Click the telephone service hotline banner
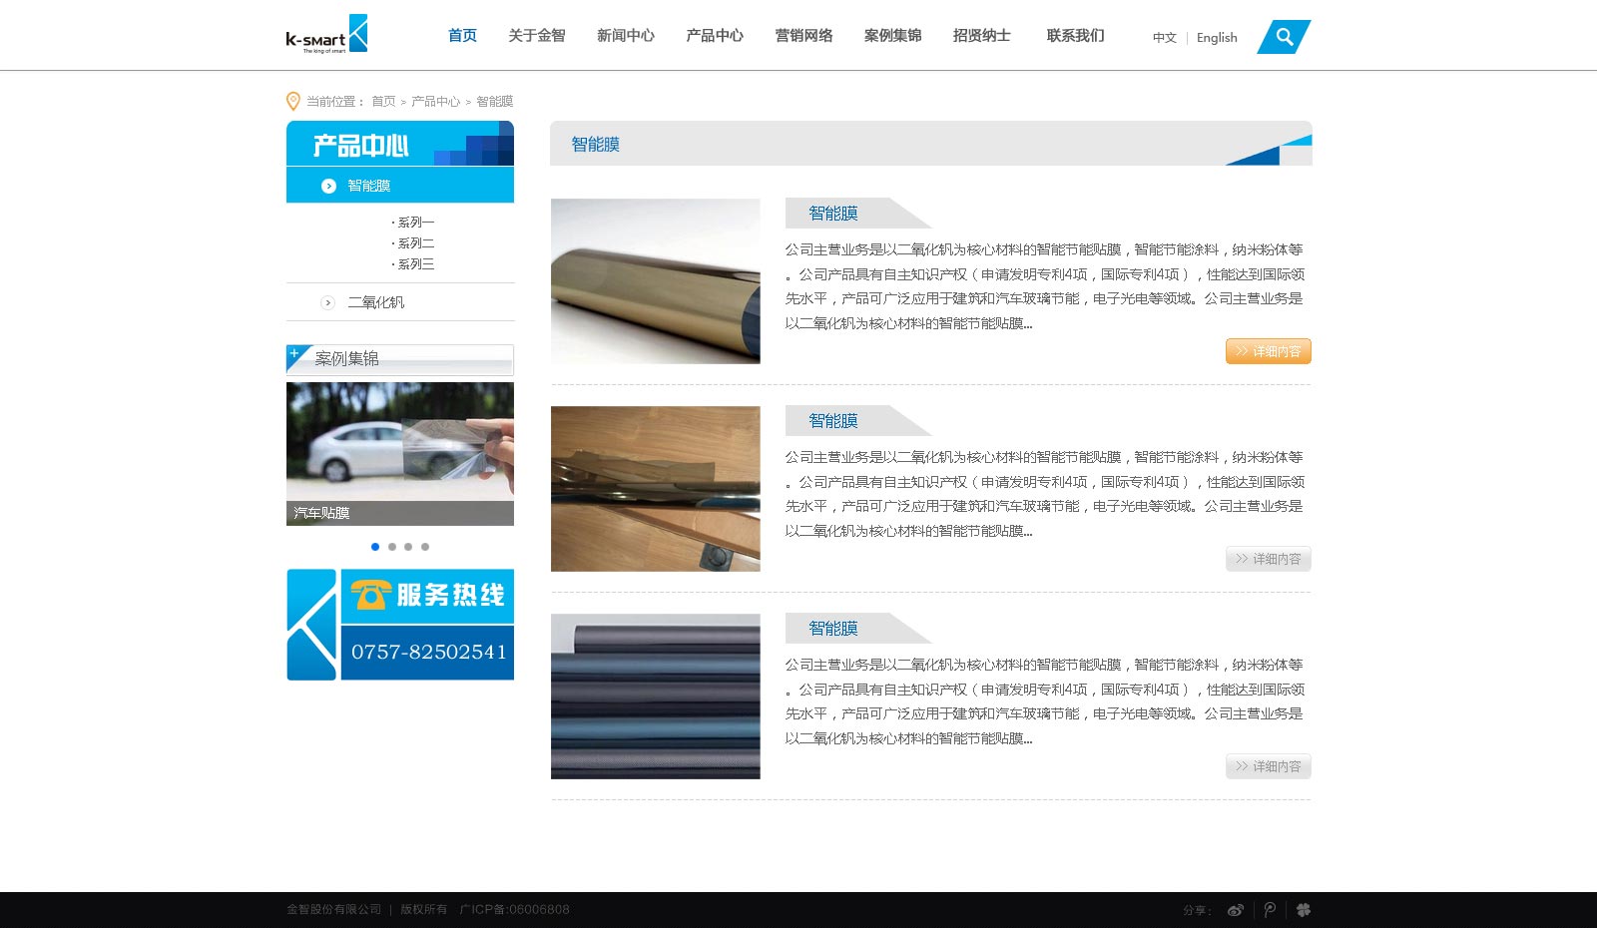 coord(400,625)
